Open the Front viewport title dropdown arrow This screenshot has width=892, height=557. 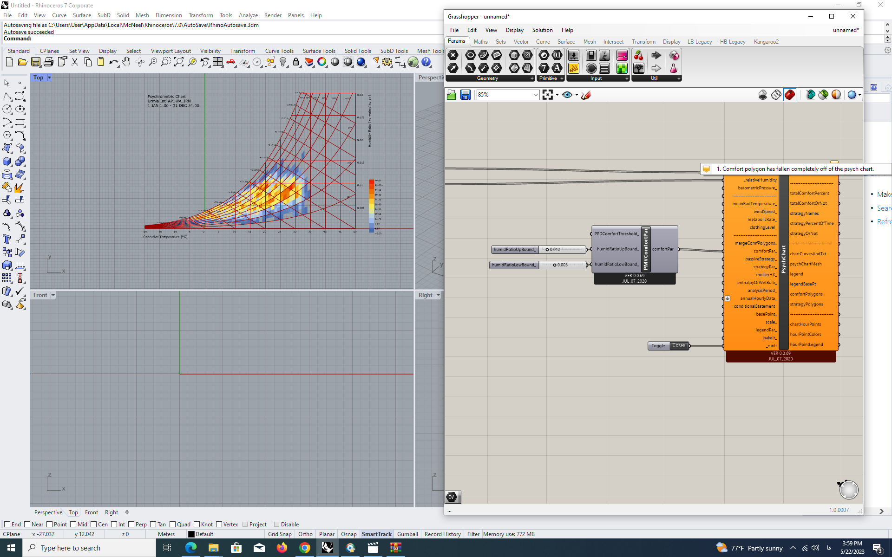[53, 295]
